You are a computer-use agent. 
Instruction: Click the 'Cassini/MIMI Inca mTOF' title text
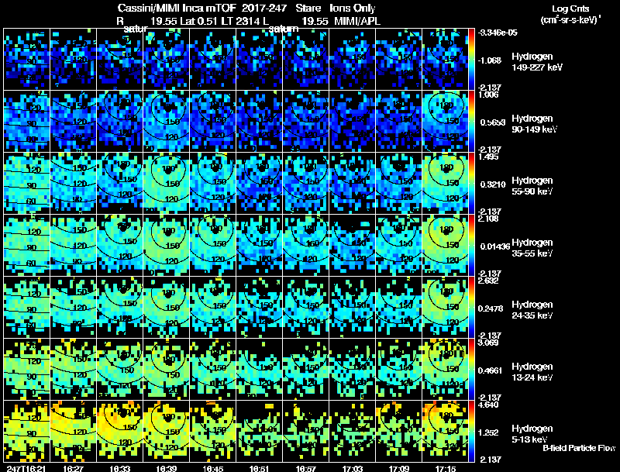tap(177, 8)
